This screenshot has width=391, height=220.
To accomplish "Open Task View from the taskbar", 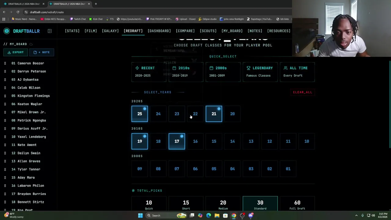I will coord(192,215).
